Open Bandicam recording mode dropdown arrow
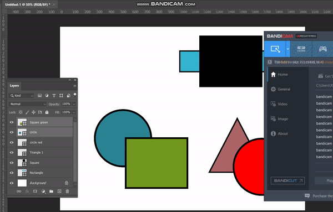Image resolution: width=333 pixels, height=212 pixels. click(x=287, y=49)
